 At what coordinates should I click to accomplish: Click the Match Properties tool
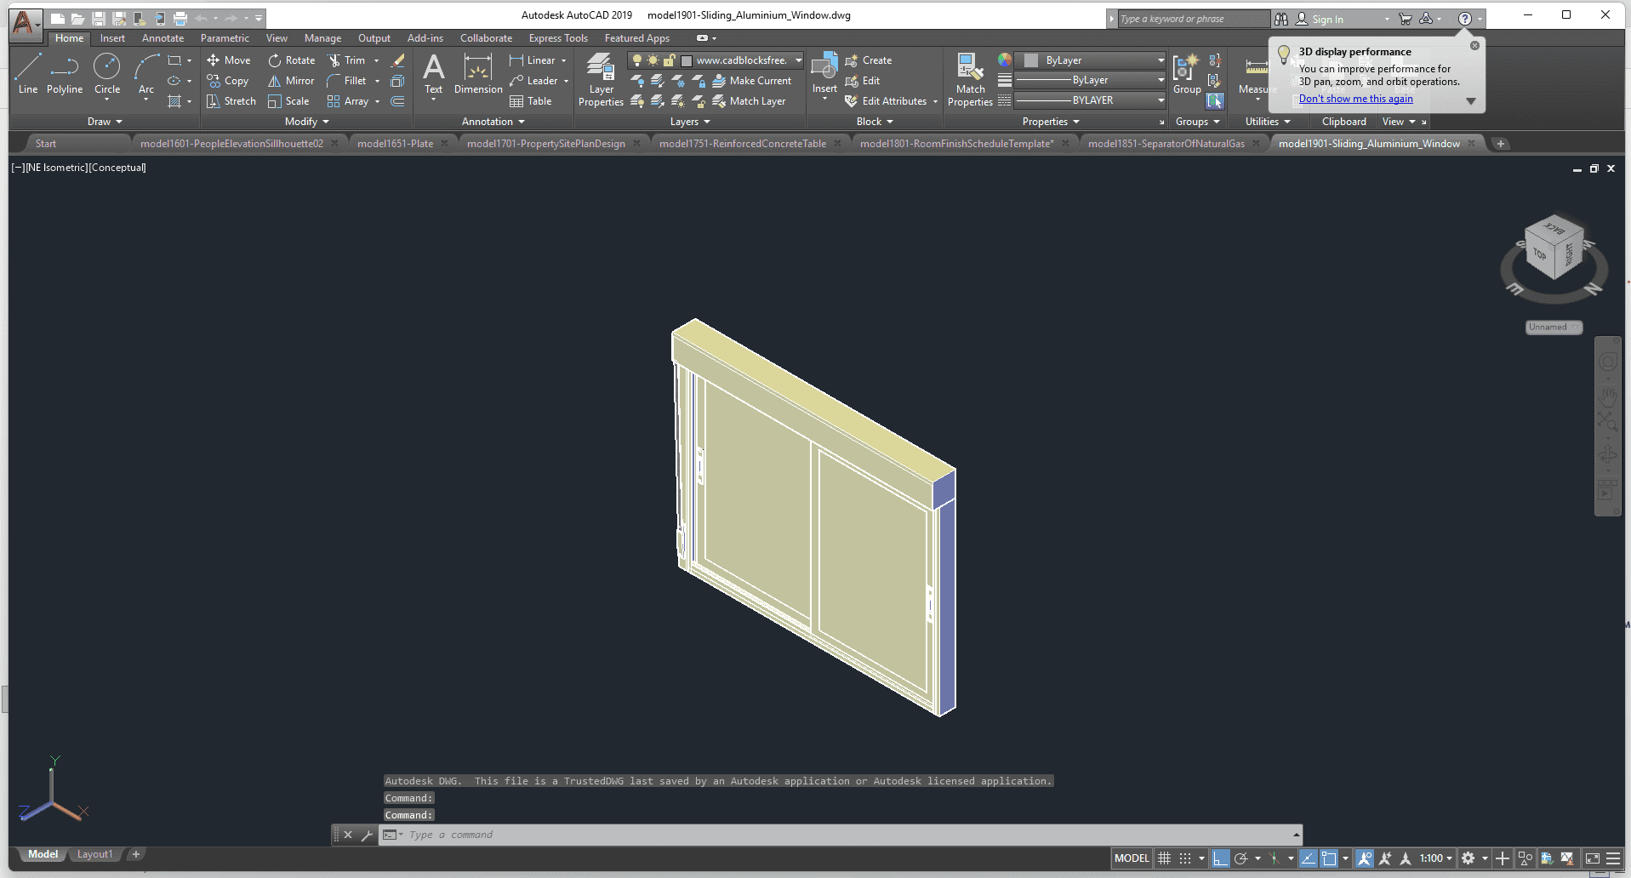point(970,80)
